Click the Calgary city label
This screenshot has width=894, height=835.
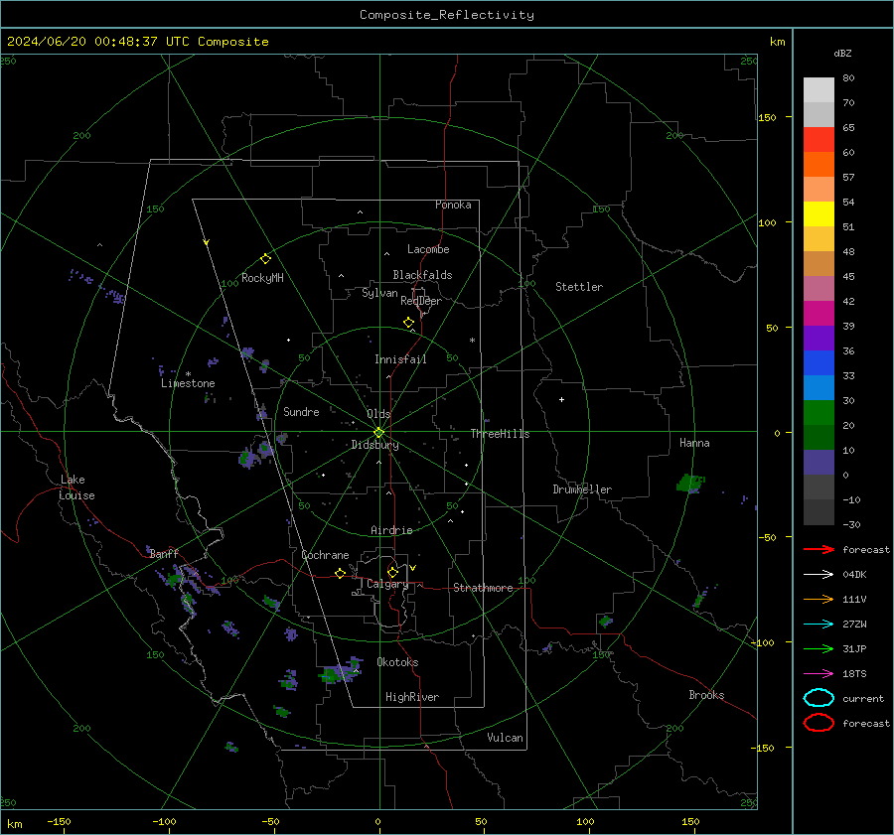[387, 584]
